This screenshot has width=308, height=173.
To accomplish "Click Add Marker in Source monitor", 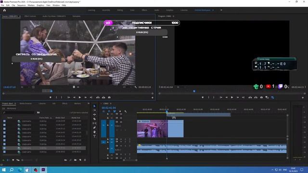I will point(51,97).
